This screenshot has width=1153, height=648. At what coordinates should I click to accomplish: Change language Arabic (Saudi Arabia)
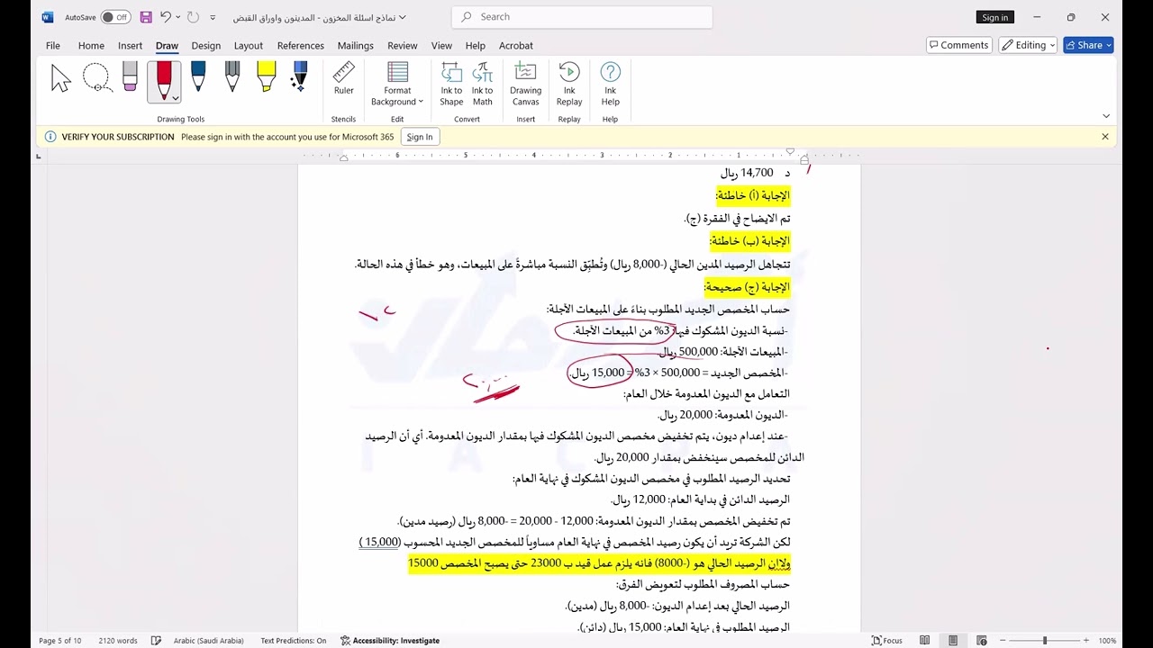coord(209,641)
